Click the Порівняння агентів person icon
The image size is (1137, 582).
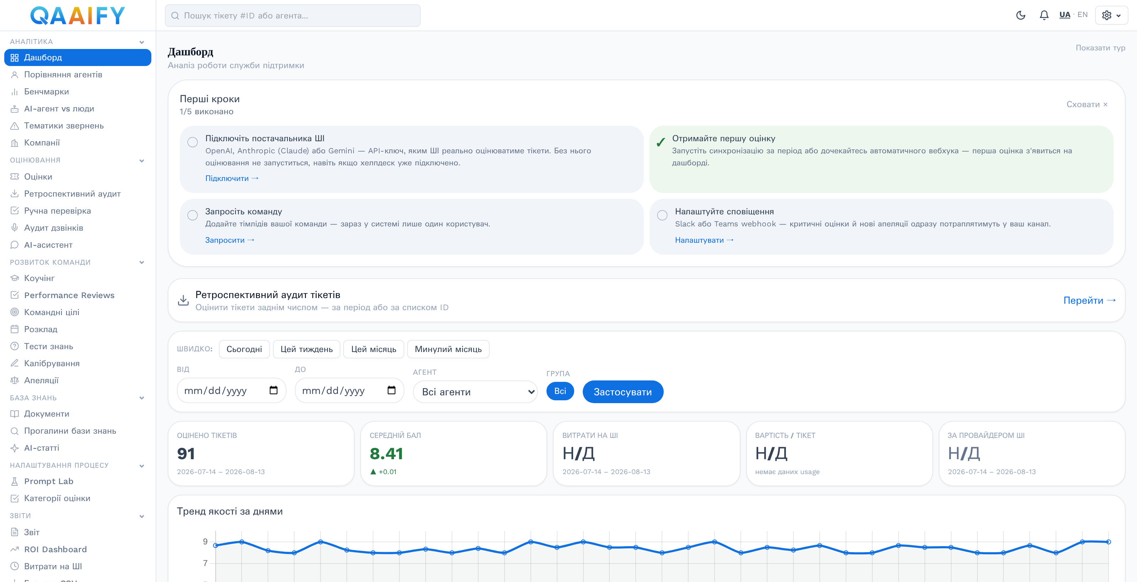click(15, 75)
